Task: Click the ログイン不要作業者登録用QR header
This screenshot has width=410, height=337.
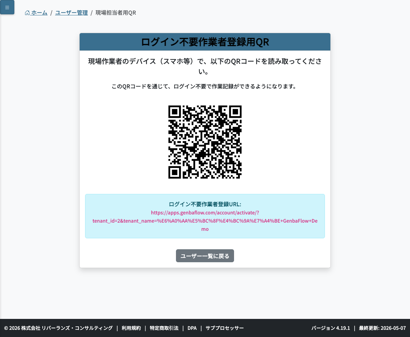Action: tap(205, 42)
